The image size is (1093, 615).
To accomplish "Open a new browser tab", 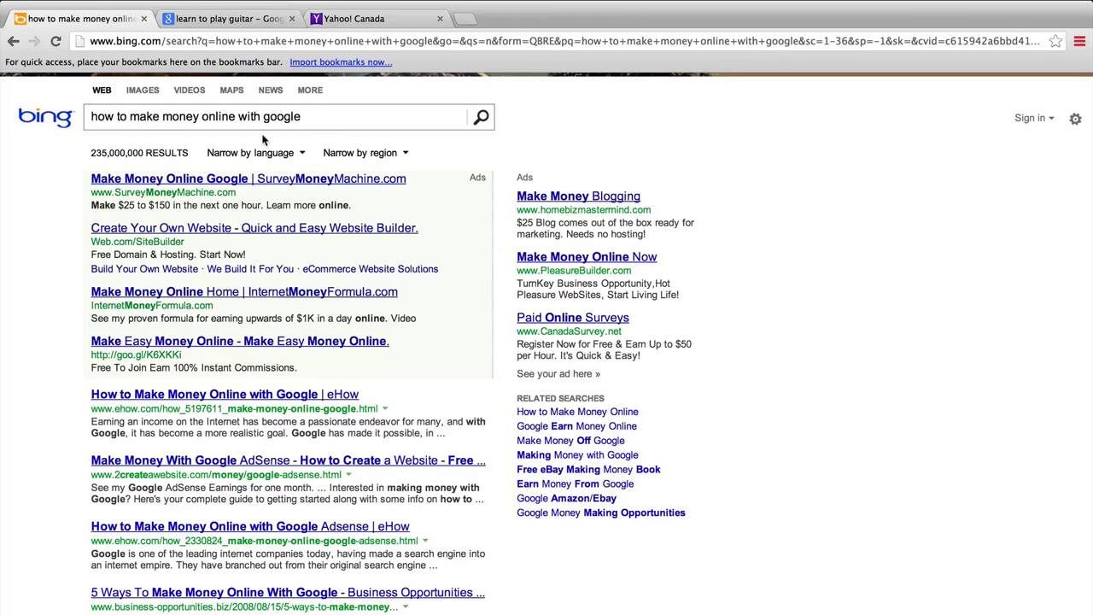I will (465, 18).
